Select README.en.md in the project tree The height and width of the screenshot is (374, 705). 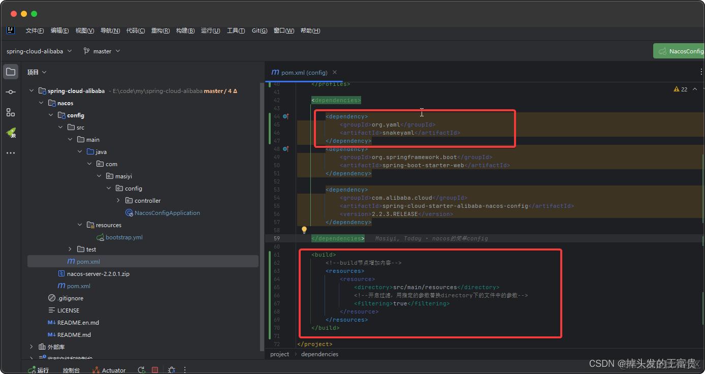(78, 323)
